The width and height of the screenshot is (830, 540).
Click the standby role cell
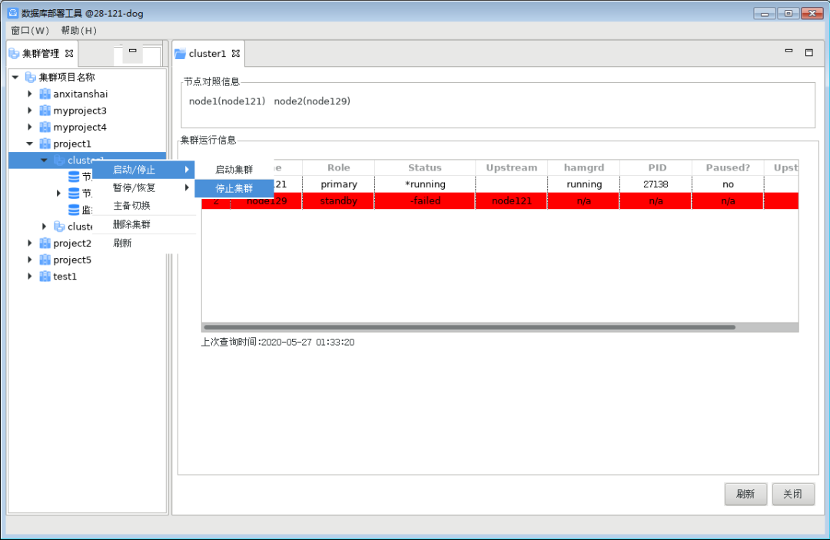339,201
